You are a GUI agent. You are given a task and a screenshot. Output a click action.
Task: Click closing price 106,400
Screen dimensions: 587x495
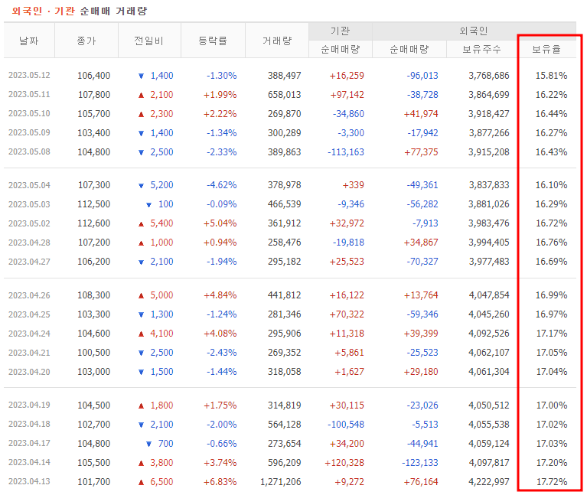coord(94,76)
